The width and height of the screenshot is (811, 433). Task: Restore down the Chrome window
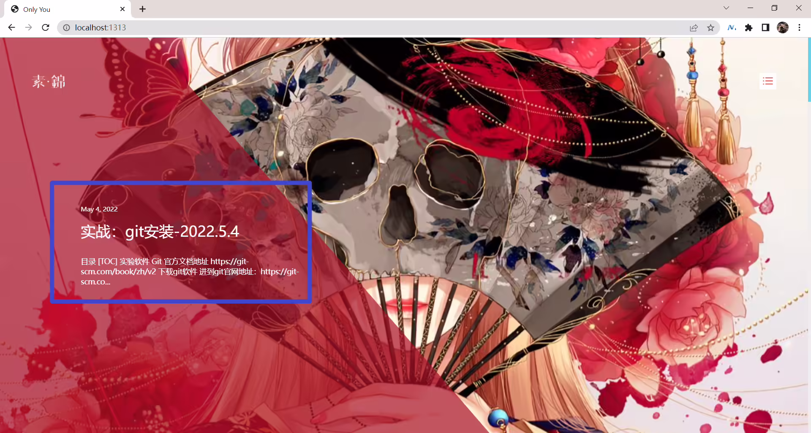pos(774,8)
